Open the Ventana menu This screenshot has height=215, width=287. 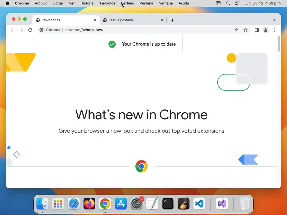tap(166, 3)
